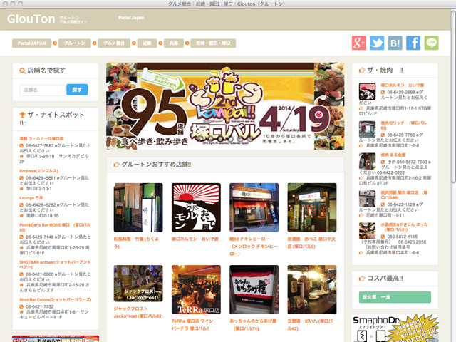Open 酒館 ラ・カナール塚口店 link
Screen dimensions: 456x342
[x=41, y=138]
